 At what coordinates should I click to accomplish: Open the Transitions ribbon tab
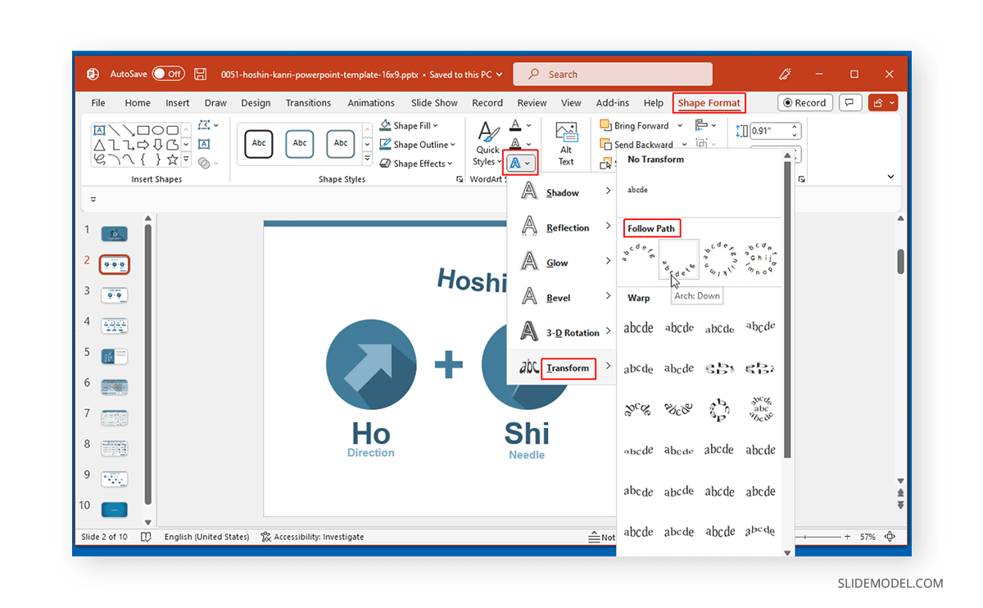click(308, 103)
